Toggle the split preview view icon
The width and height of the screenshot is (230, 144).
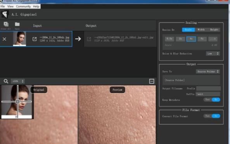click(x=152, y=81)
